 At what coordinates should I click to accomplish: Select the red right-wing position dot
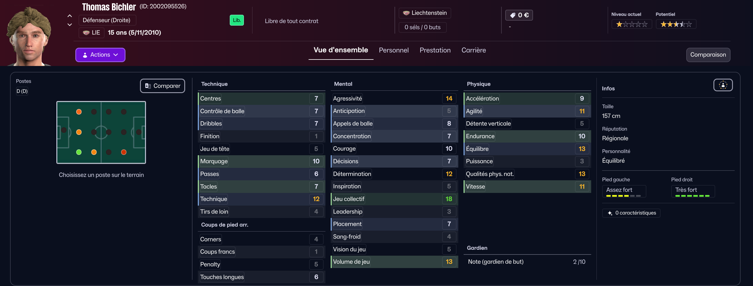[124, 152]
